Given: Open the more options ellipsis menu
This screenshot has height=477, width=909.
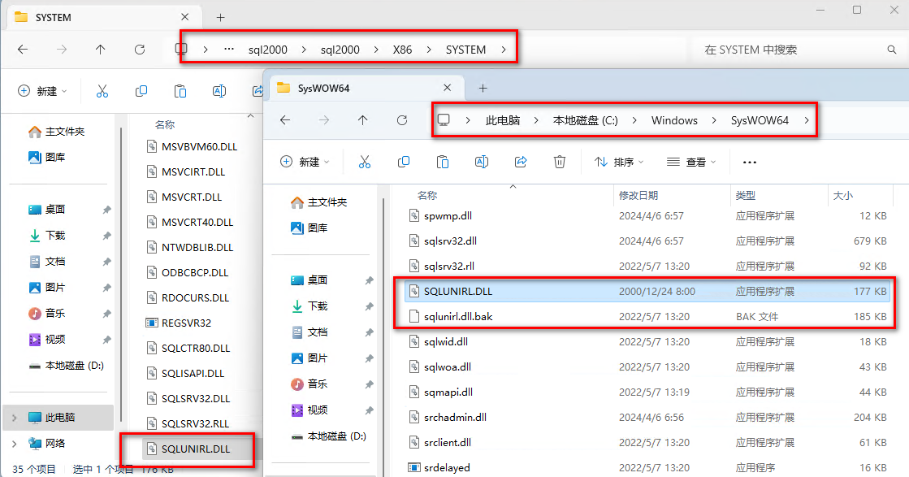Looking at the screenshot, I should tap(750, 163).
